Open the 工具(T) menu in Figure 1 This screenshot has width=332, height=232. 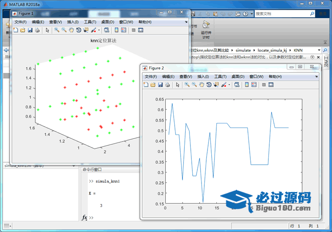(x=90, y=22)
